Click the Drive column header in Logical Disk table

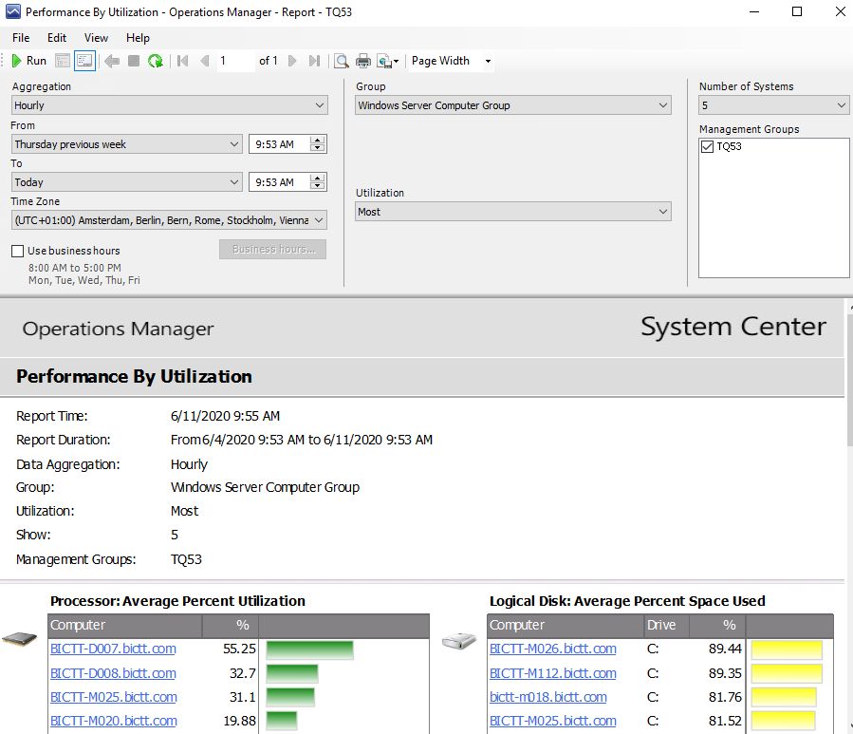(666, 625)
